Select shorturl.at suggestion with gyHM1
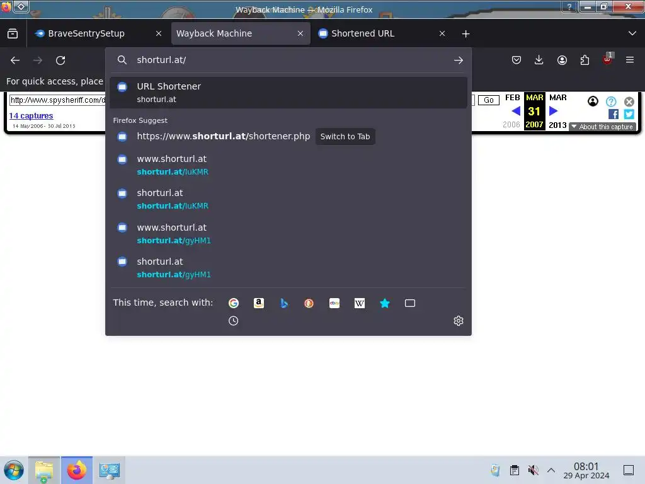 288,268
